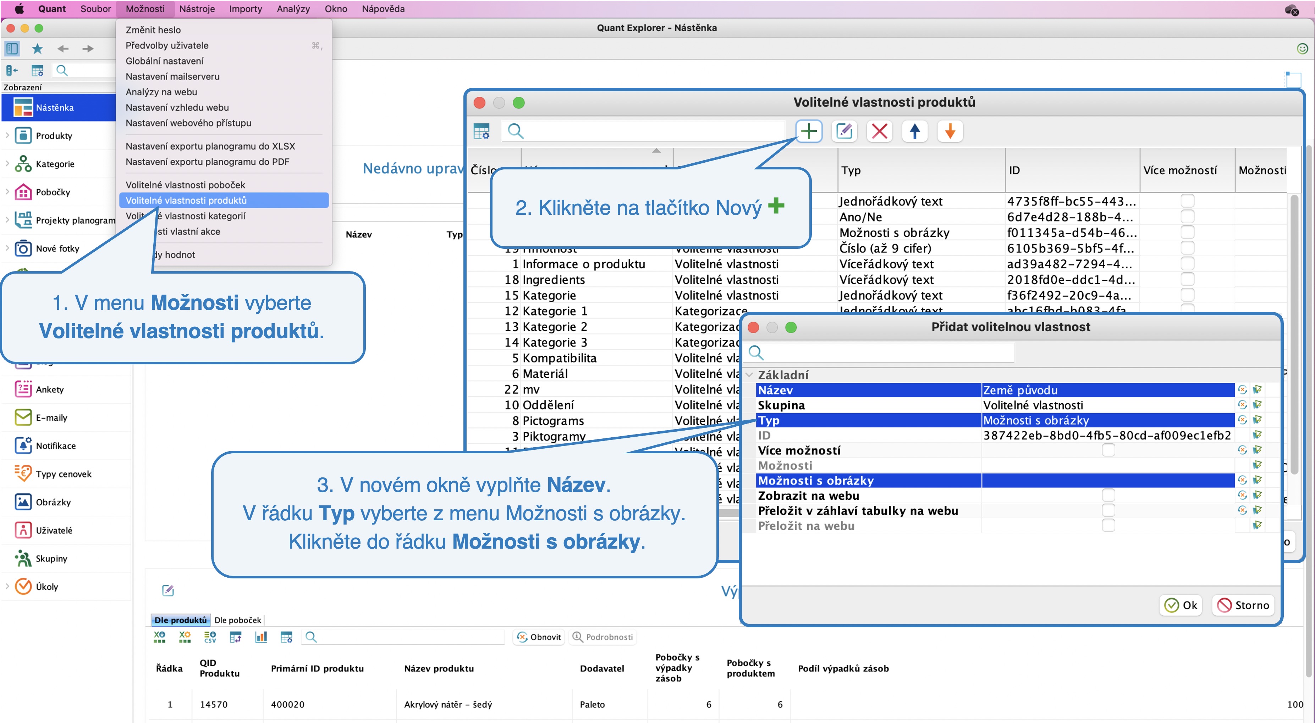Toggle checkbox in the f011345a ID row
Screen dimensions: 1315x723
point(1187,232)
